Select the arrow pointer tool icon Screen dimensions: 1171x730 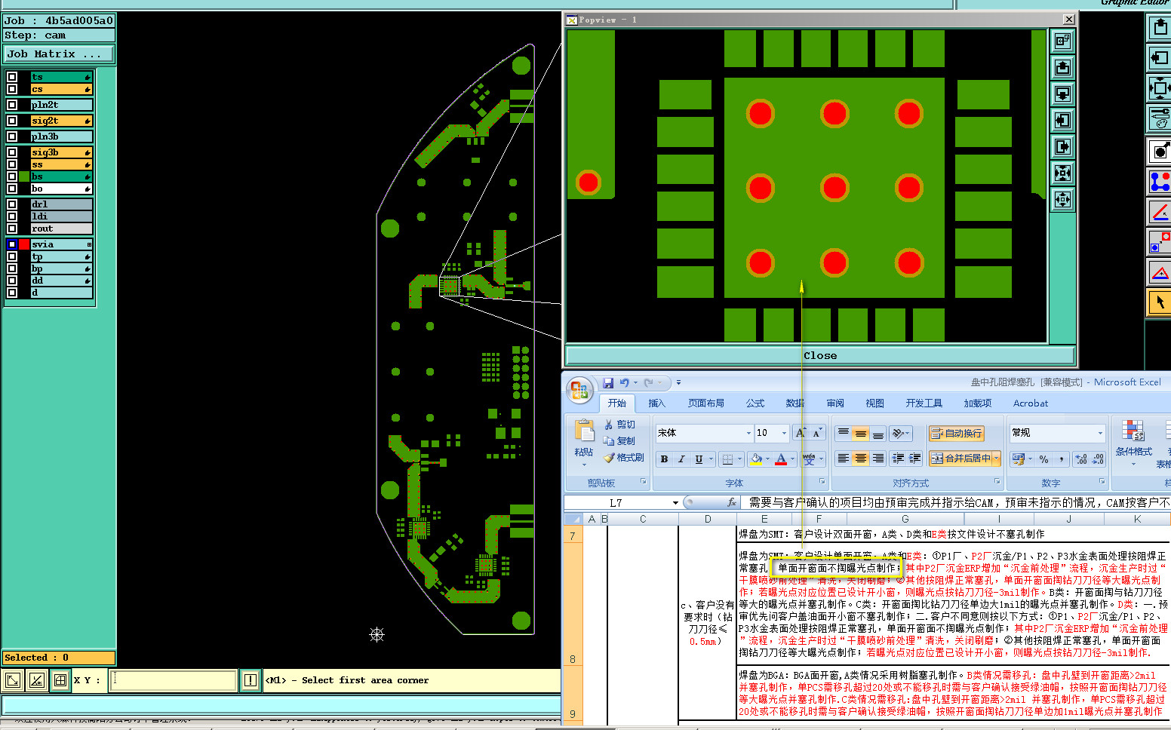point(1159,302)
